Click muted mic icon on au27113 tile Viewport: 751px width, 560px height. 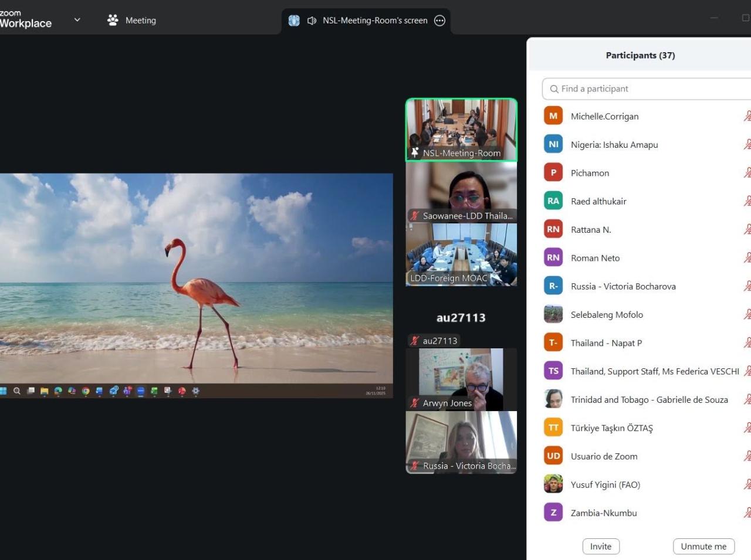pos(415,341)
